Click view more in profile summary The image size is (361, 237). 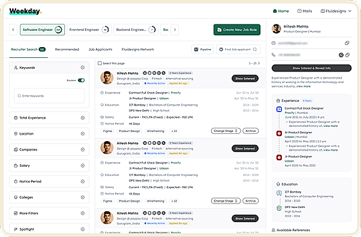click(x=304, y=86)
